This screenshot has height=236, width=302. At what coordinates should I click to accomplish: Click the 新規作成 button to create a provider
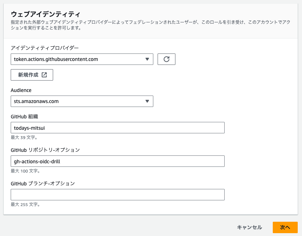32,75
